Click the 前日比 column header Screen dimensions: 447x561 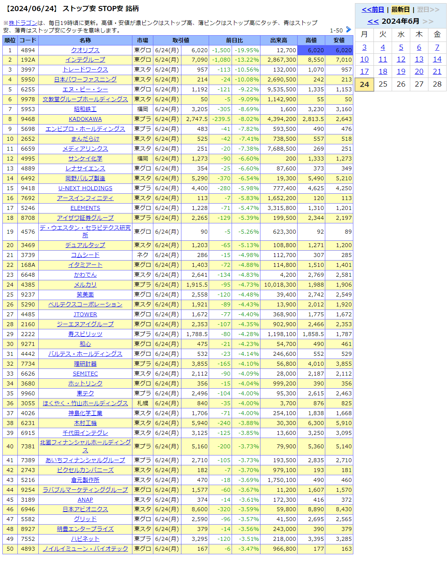(234, 40)
